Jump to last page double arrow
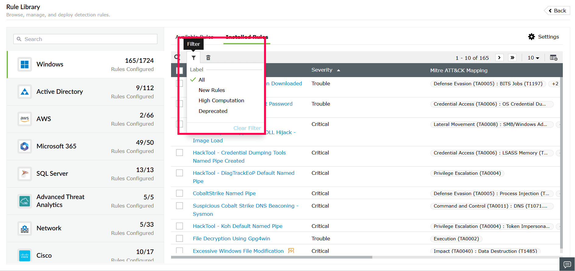575x271 pixels. [513, 58]
